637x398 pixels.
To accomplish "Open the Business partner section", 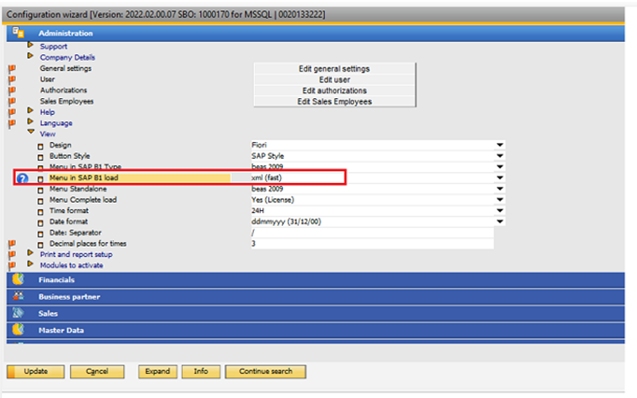I will tap(316, 297).
